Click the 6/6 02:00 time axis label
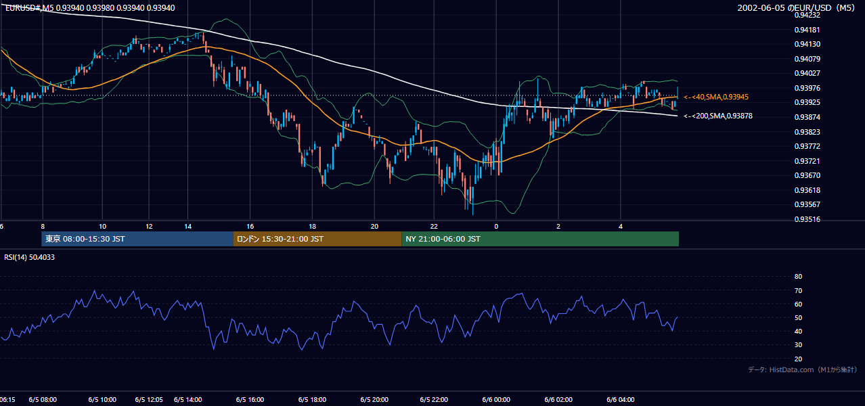Screen dimensions: 865x406 pos(558,399)
